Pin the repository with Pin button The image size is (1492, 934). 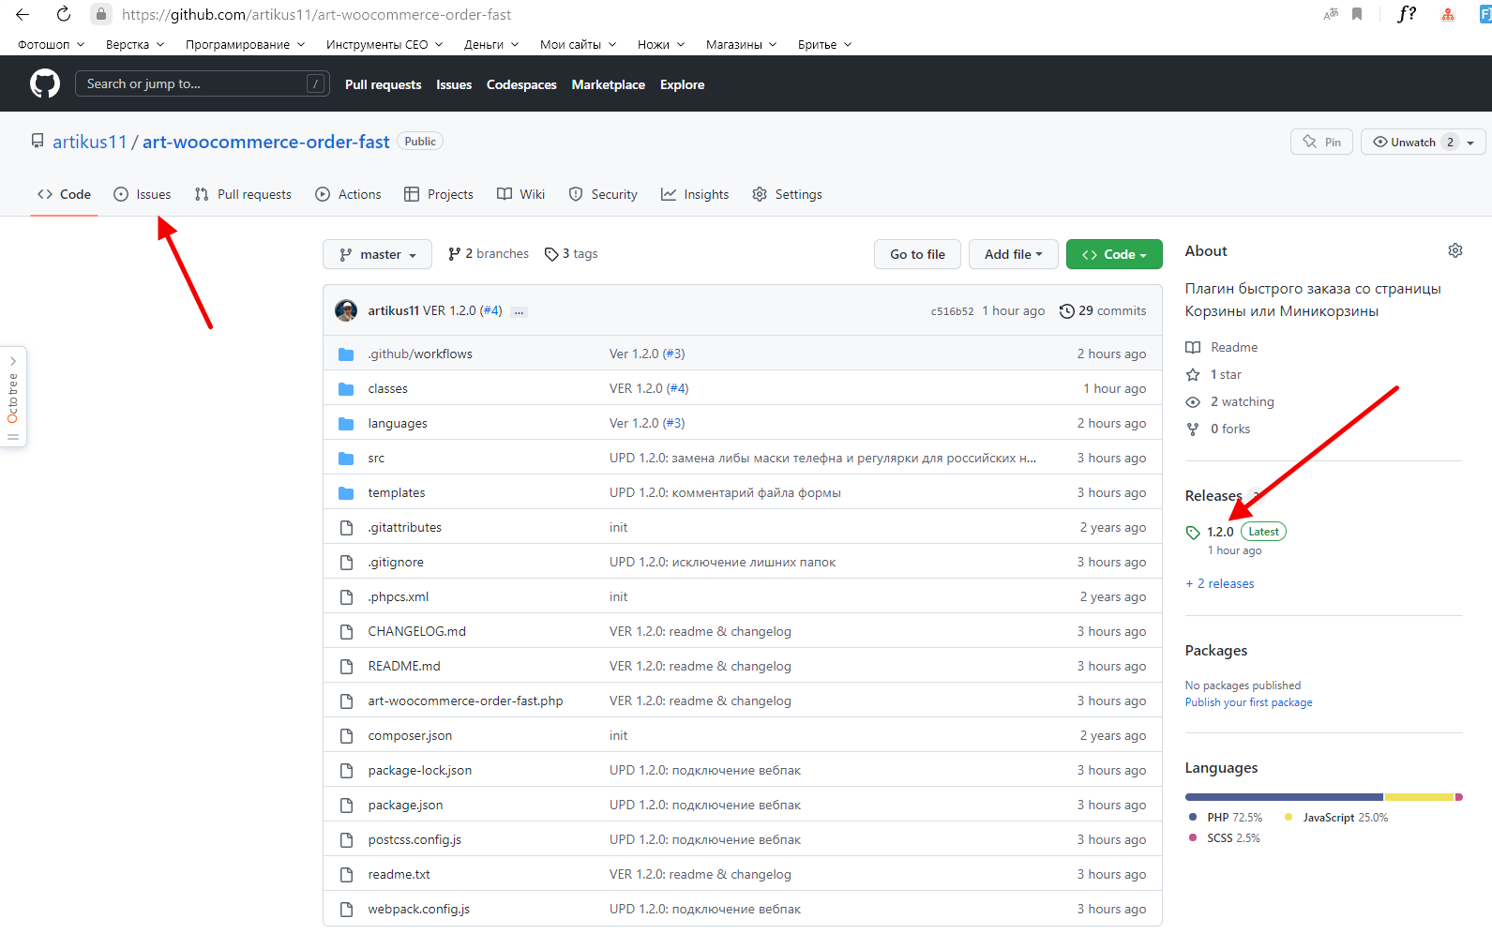click(x=1321, y=142)
